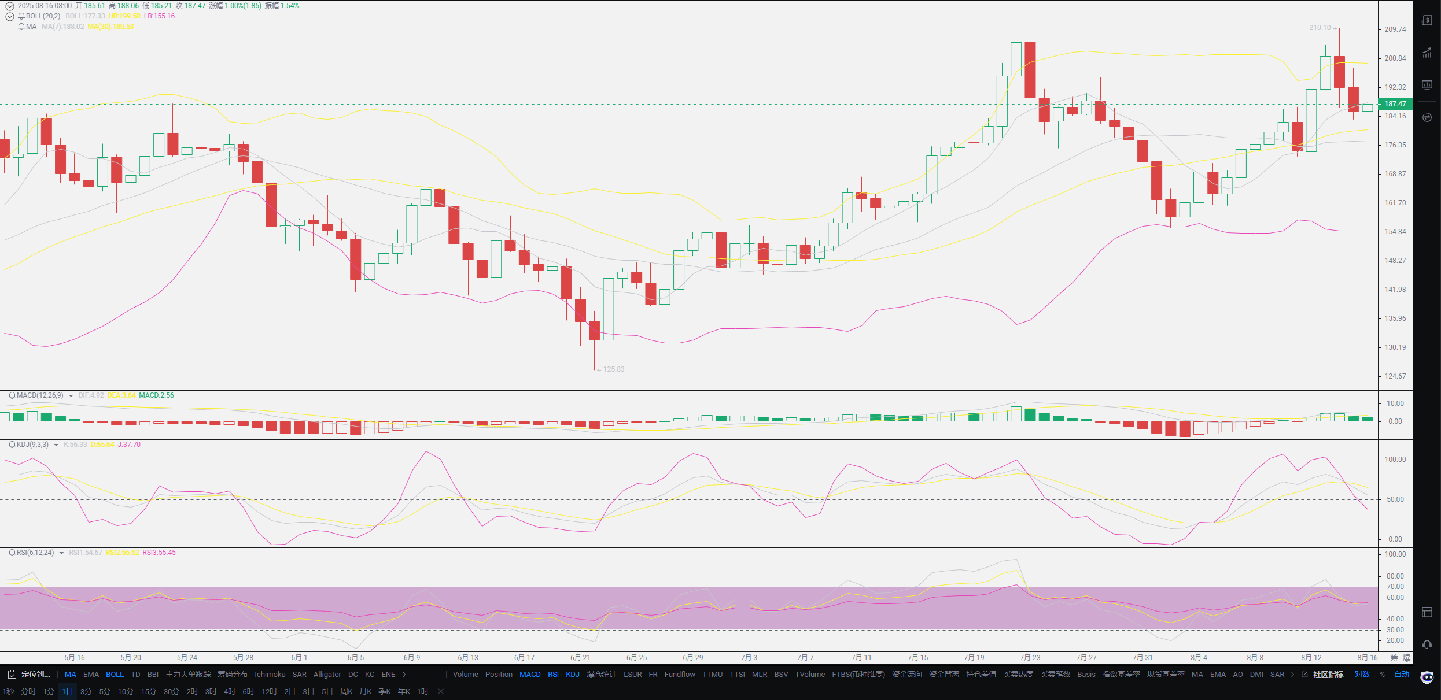
Task: Toggle MACD sub-indicator
Action: click(530, 675)
